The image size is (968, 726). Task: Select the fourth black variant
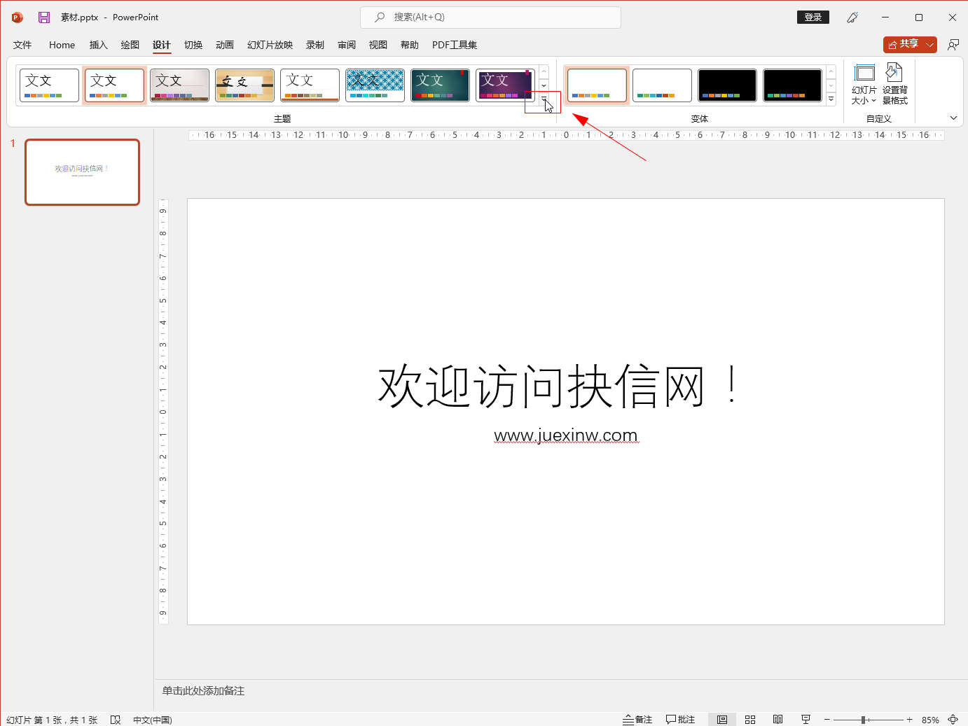pyautogui.click(x=792, y=85)
